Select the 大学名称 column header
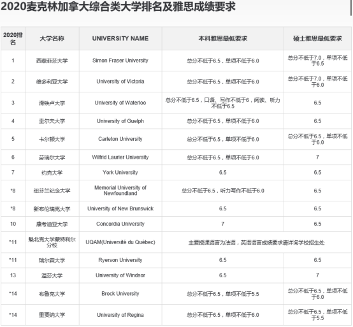Viewport: 353px width, 327px height. pyautogui.click(x=52, y=38)
